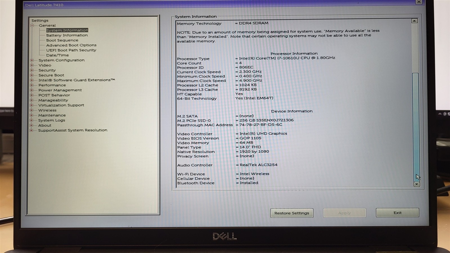This screenshot has width=450, height=253.
Task: Select the Manageability category
Action: pos(53,100)
